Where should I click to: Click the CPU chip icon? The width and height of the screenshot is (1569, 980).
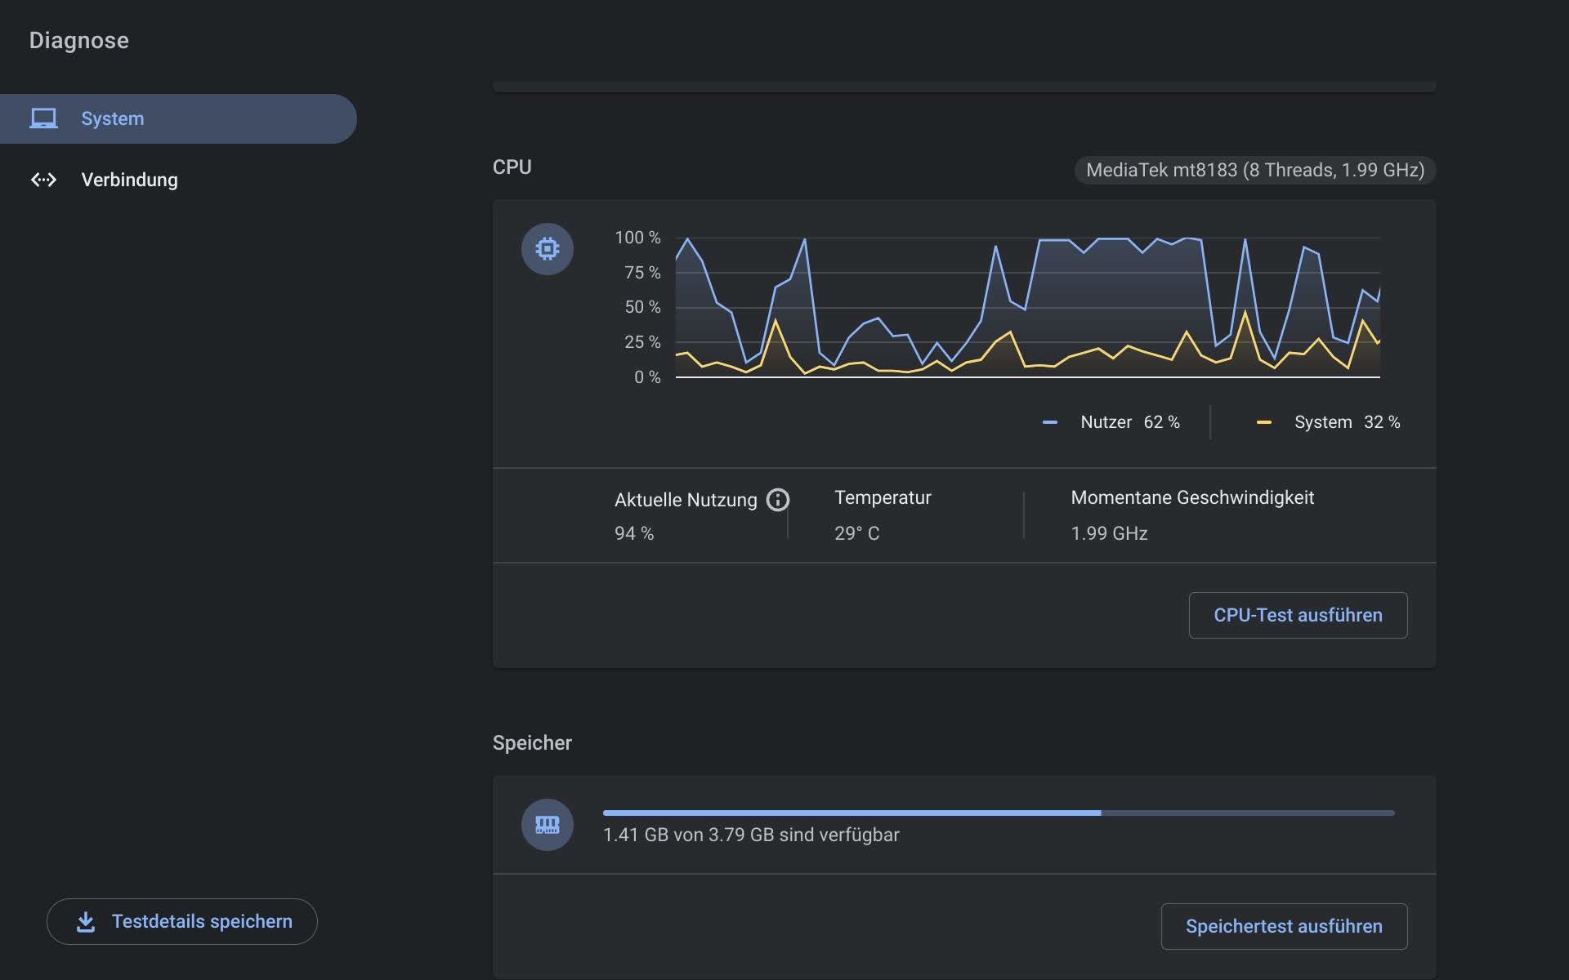[x=547, y=248]
